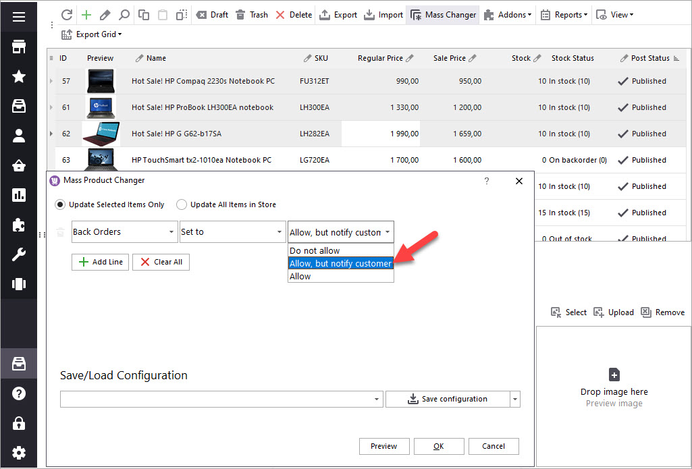
Task: Expand the Back Orders field dropdown
Action: point(171,232)
